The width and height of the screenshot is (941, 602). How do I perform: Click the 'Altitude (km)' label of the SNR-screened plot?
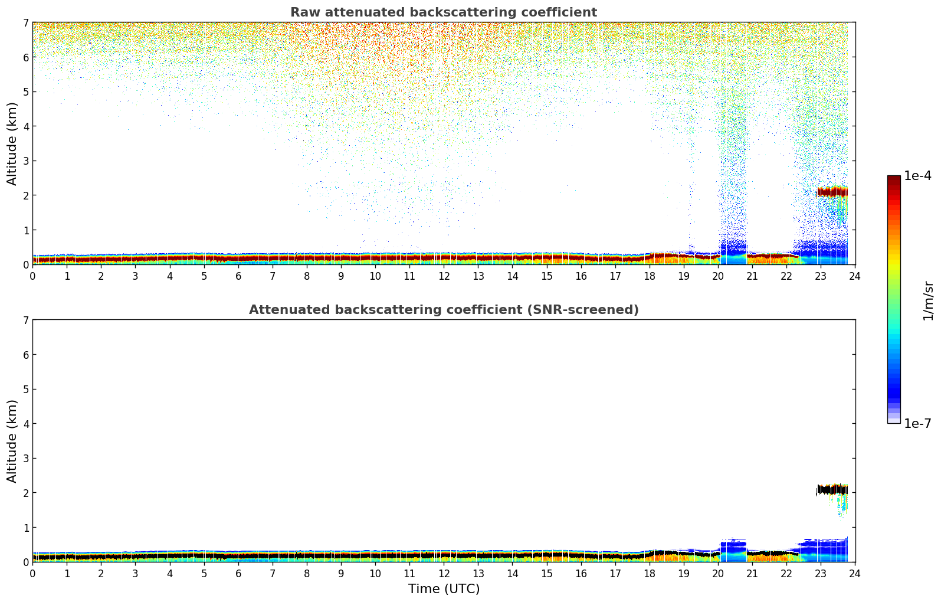tap(12, 441)
